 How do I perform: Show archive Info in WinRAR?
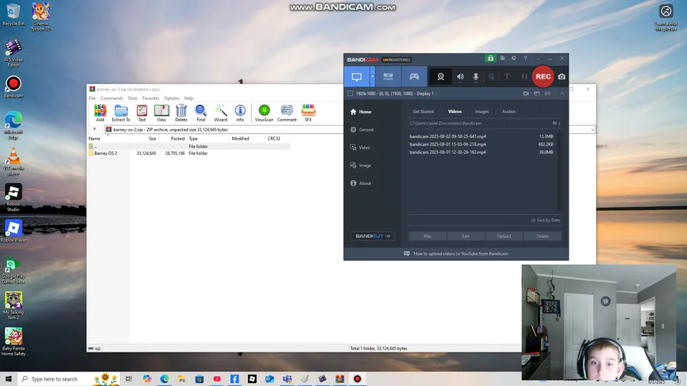(x=240, y=113)
